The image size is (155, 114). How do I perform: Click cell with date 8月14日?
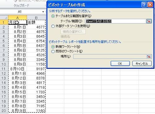(x=17, y=88)
